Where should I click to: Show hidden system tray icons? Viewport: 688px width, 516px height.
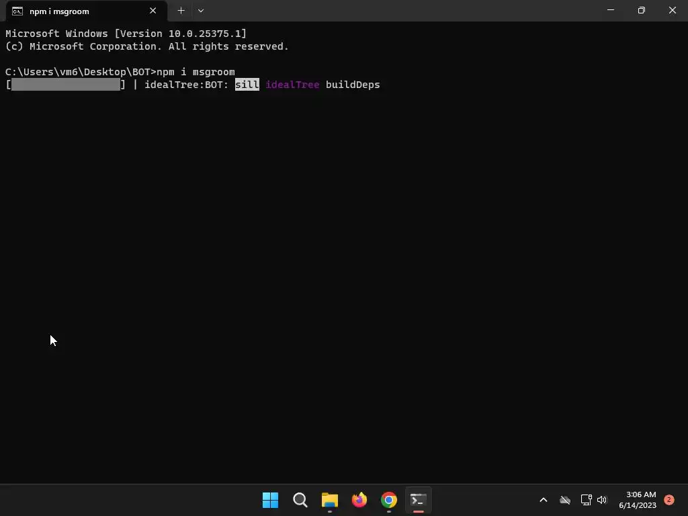(x=543, y=500)
